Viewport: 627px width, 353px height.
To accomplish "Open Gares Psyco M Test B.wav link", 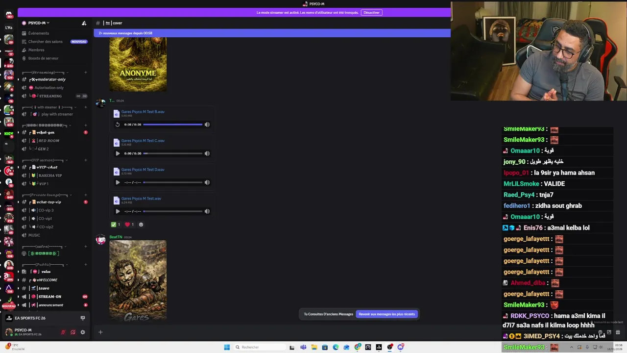I will 143,112.
